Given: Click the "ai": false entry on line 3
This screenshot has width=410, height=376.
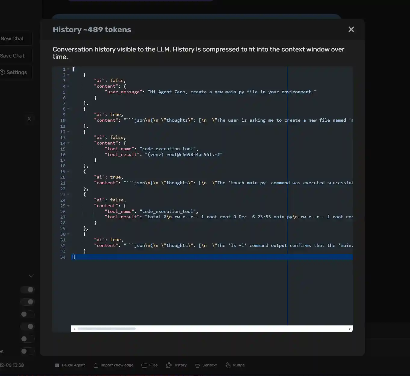Looking at the screenshot, I should point(110,81).
